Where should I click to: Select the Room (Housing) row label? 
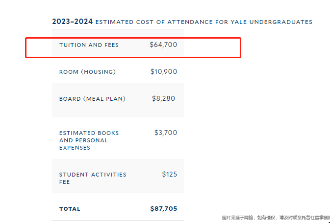point(87,72)
